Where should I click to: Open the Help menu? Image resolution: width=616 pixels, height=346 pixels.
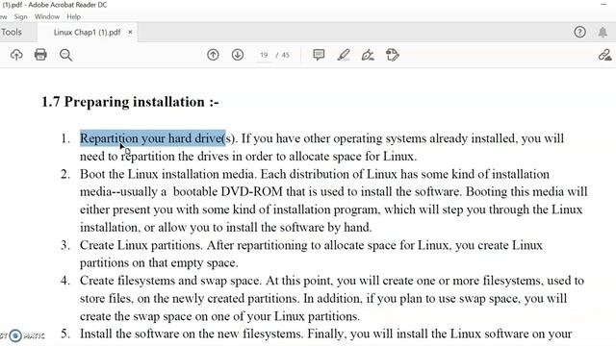[73, 17]
